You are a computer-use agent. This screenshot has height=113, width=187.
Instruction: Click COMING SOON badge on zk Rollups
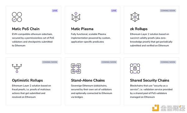pyautogui.click(x=168, y=11)
